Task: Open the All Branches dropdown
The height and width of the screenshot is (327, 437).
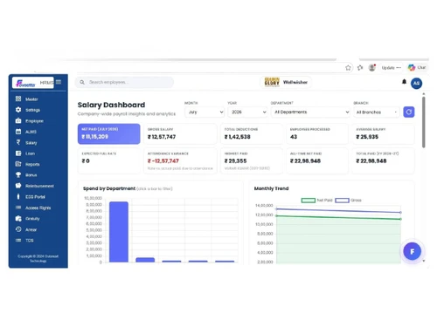Action: tap(377, 112)
